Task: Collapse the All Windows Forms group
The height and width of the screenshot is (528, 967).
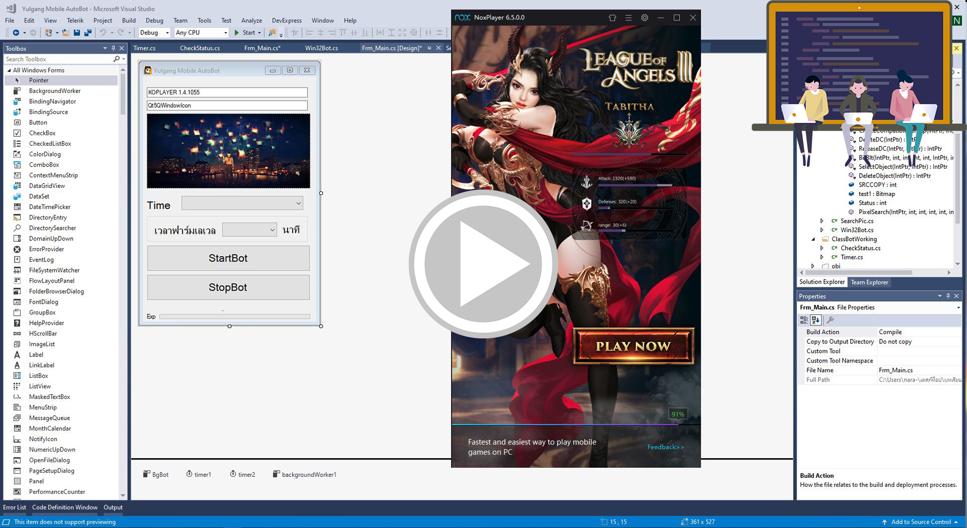Action: coord(9,70)
